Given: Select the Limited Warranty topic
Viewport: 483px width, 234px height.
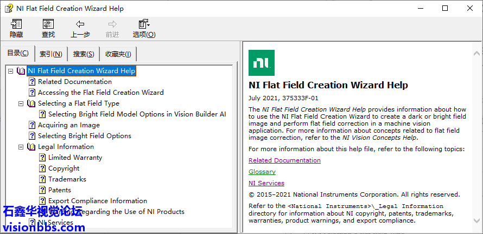Looking at the screenshot, I should coord(75,158).
